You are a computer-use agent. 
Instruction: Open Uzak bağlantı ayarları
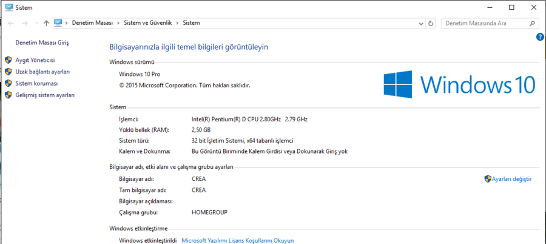tap(42, 72)
